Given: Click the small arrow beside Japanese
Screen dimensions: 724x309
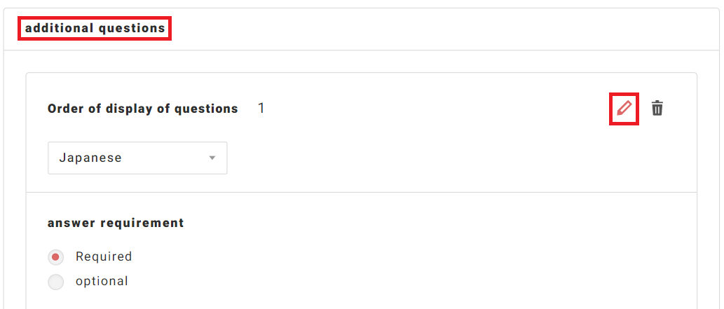Looking at the screenshot, I should pyautogui.click(x=212, y=158).
